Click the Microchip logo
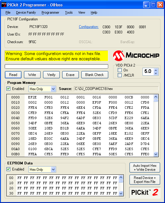This screenshot has height=203, width=165. tap(136, 56)
